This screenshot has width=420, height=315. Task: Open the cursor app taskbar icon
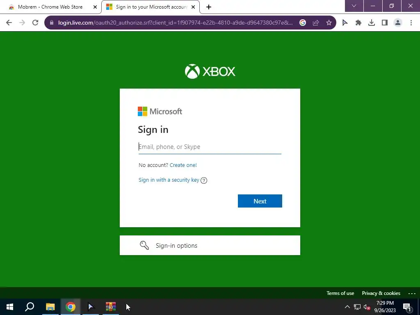coord(91,307)
